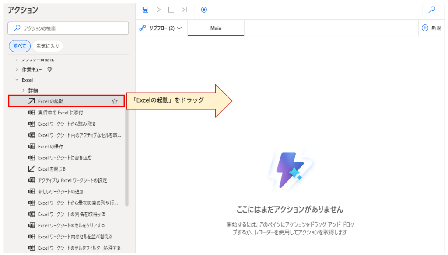Click the arrow icon beside Excel の起動
This screenshot has width=448, height=255.
(x=31, y=100)
